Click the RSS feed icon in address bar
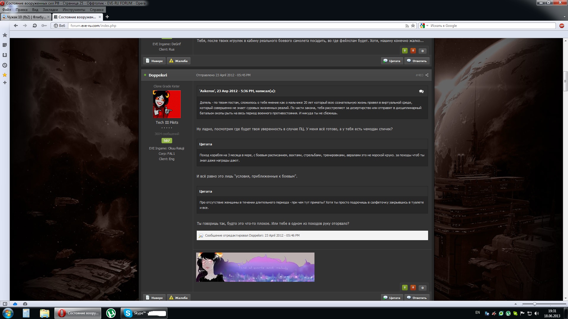Image resolution: width=568 pixels, height=319 pixels. point(407,26)
